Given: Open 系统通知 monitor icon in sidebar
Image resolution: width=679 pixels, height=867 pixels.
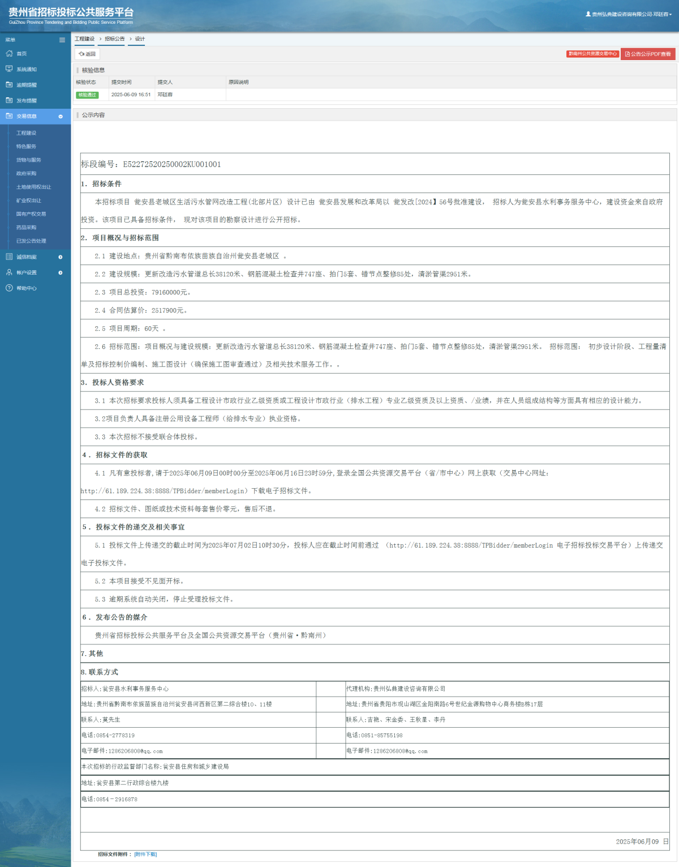Looking at the screenshot, I should 9,69.
